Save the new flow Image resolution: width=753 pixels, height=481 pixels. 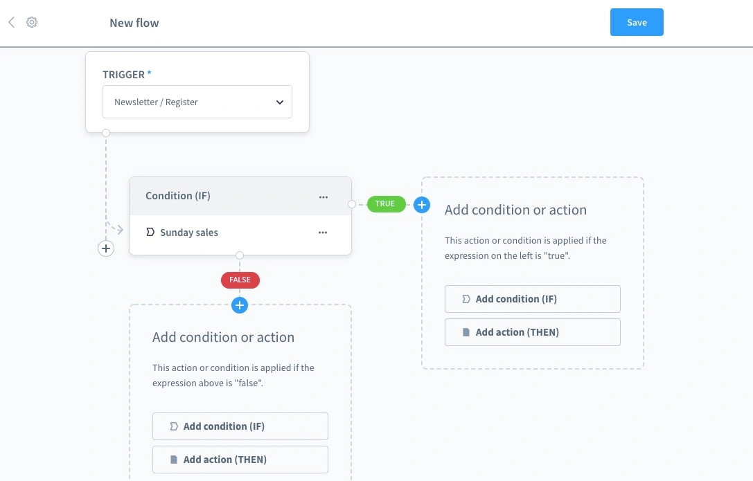click(637, 22)
